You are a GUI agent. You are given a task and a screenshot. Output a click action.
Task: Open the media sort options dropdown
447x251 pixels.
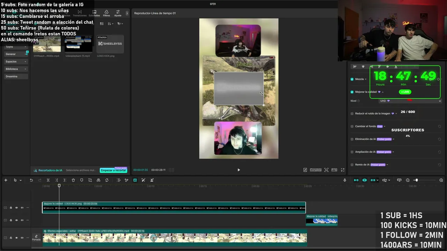click(111, 24)
